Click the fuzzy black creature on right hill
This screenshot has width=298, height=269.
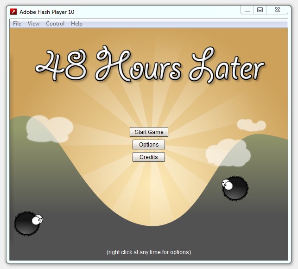click(x=236, y=188)
